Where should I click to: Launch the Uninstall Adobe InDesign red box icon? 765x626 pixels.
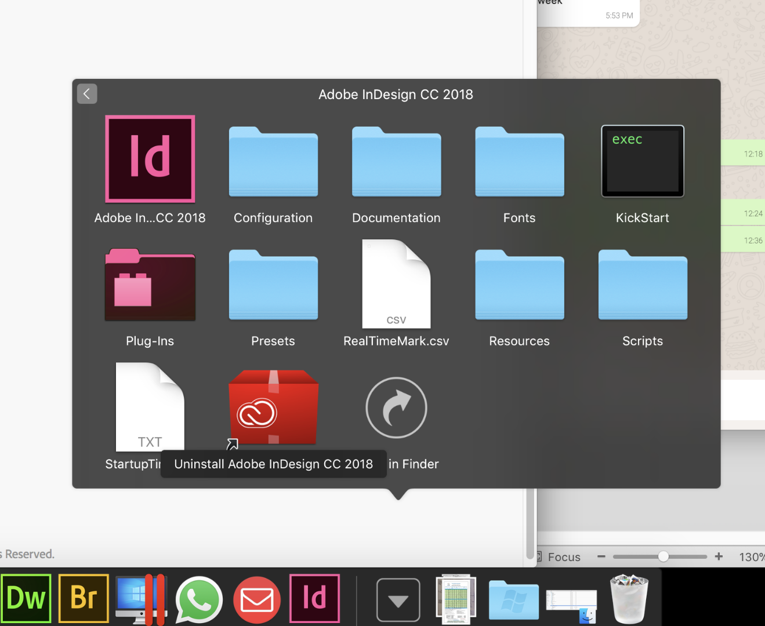(273, 407)
